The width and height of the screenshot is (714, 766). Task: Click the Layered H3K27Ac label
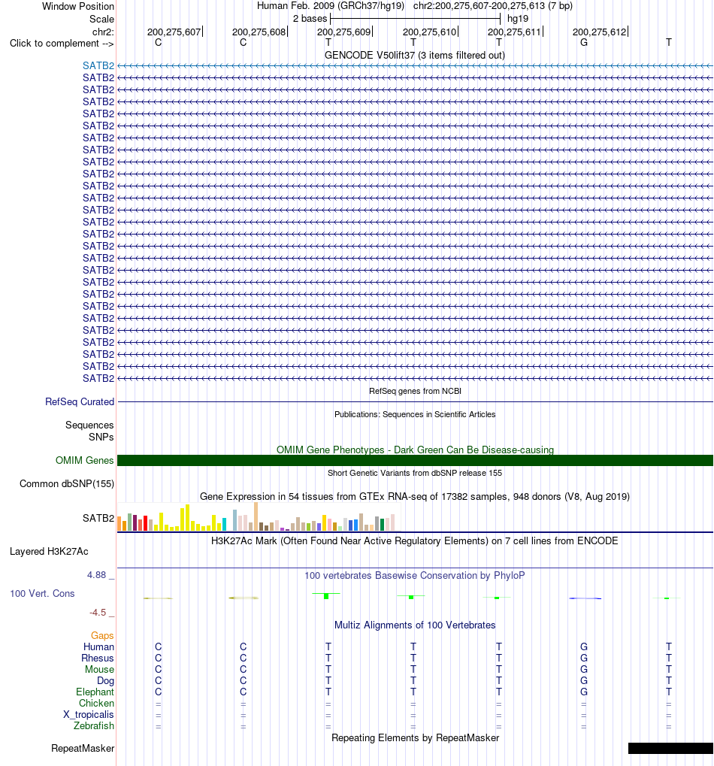(x=49, y=552)
